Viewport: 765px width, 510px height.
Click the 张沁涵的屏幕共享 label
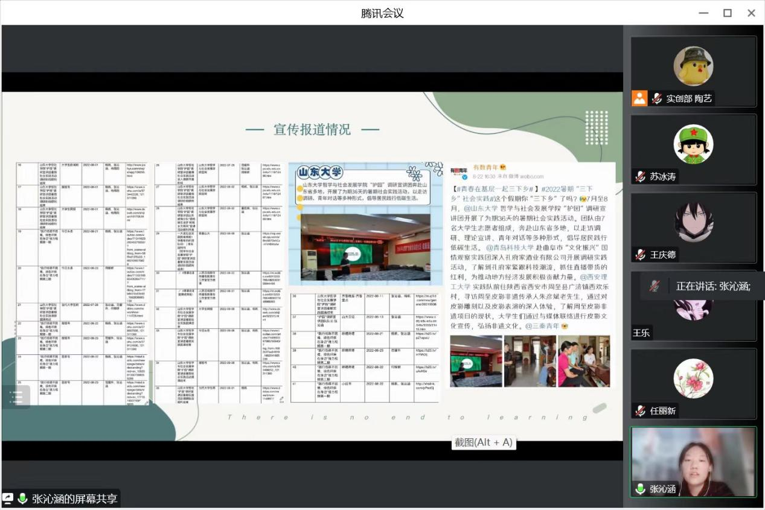[x=74, y=499]
